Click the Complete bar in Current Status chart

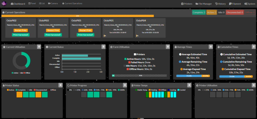(81, 58)
